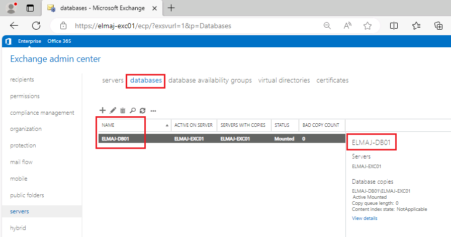451x237 pixels.
Task: Click the View details link
Action: (365, 218)
